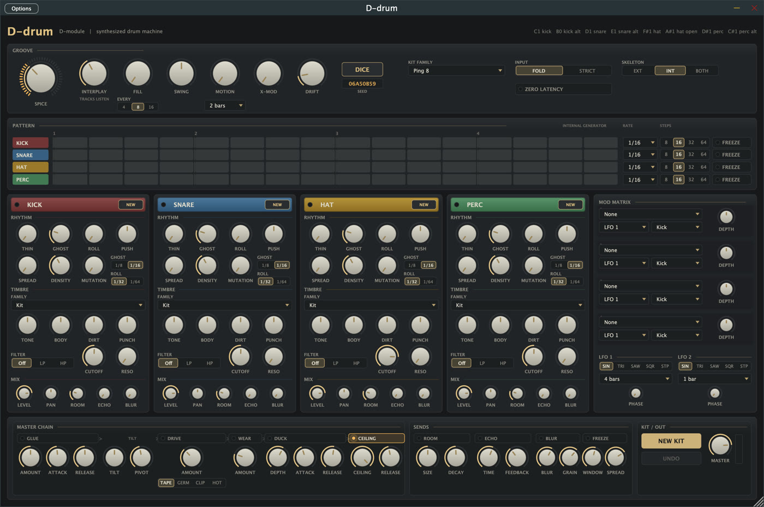Click the SWING knob
The width and height of the screenshot is (764, 507).
181,73
